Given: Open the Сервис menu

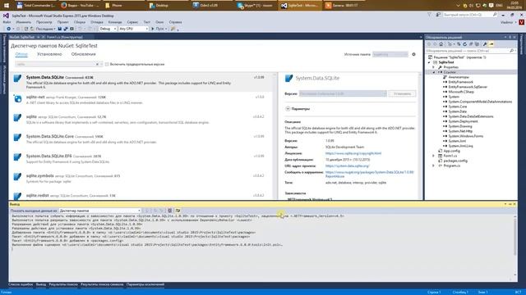Looking at the screenshot, I should 132,22.
